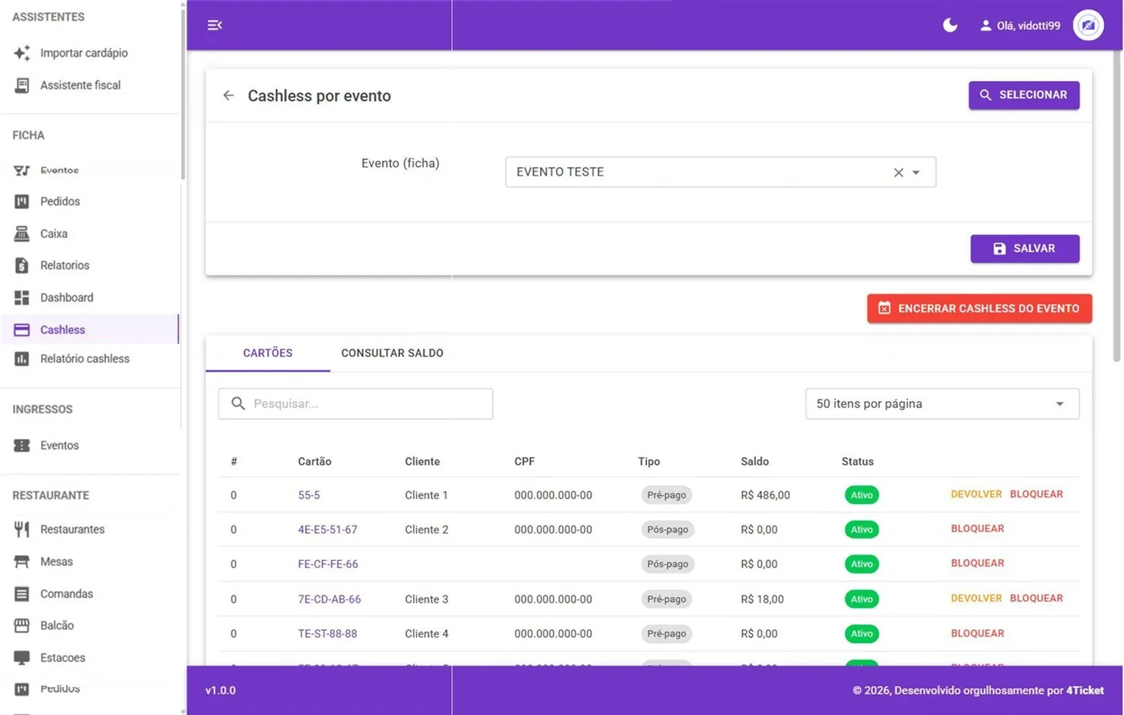Screen dimensions: 1124x715
Task: Click the Ativo status badge for Cliente 1
Action: click(861, 495)
